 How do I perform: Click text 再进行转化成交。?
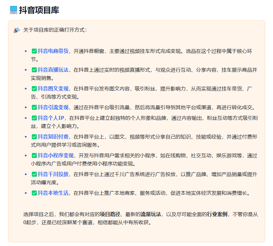236,107
